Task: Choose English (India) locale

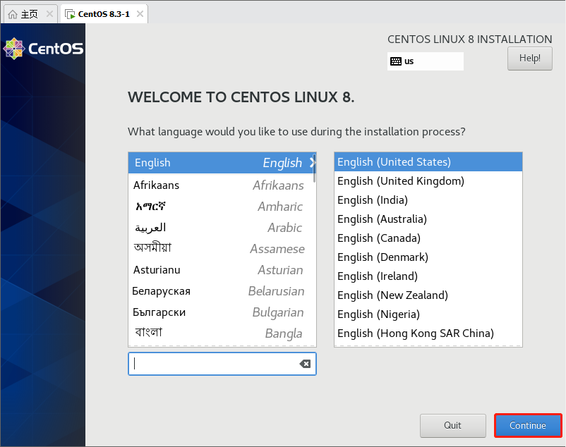Action: coord(428,200)
